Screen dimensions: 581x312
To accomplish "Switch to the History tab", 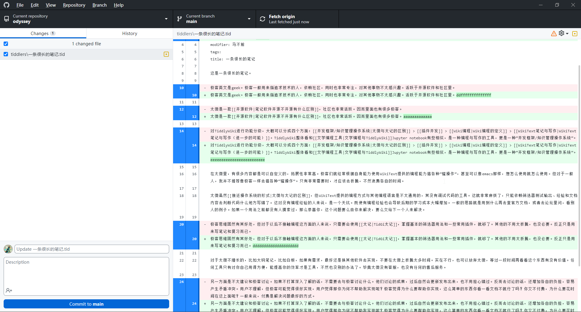I will tap(130, 33).
